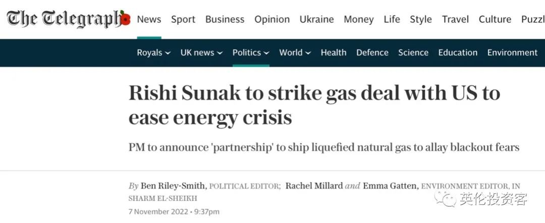Click The Telegraph logo

(69, 19)
